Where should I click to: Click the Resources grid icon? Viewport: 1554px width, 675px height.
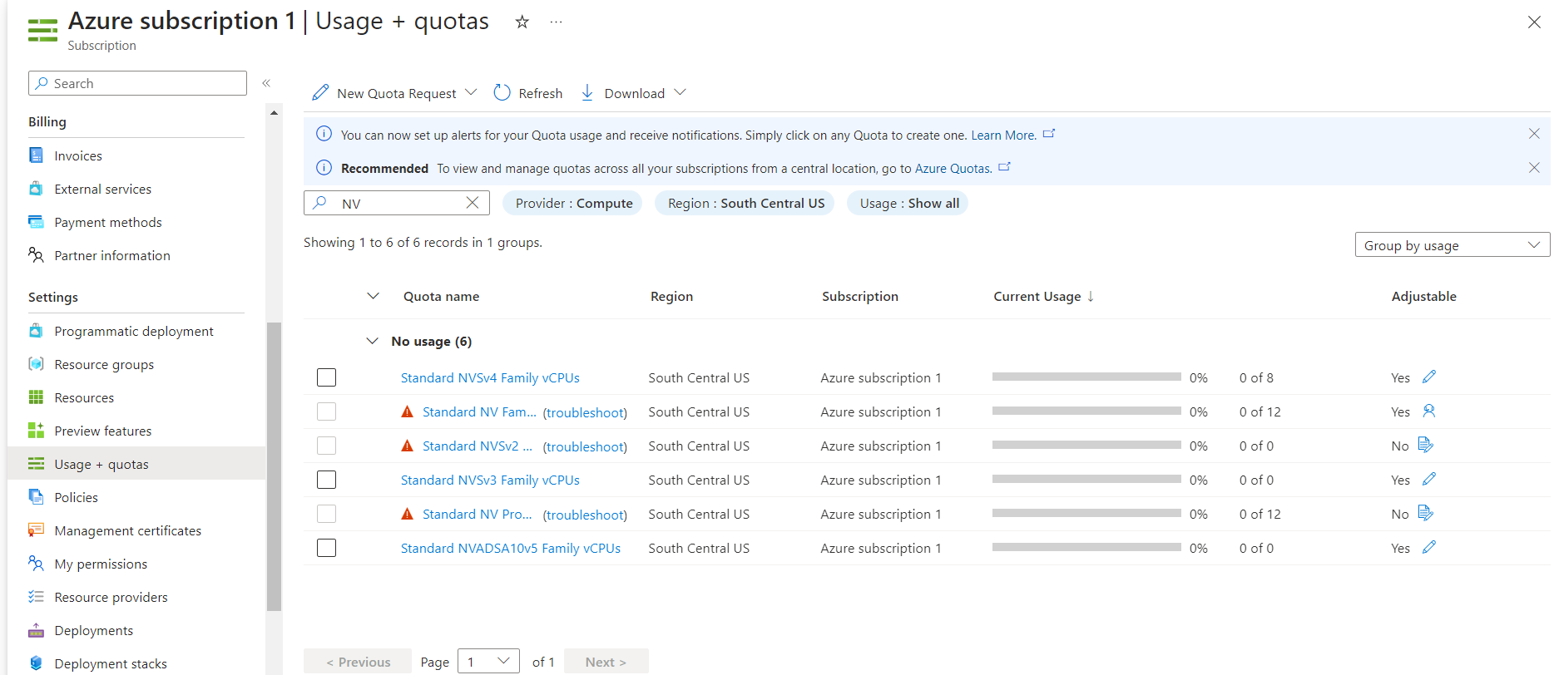pos(36,397)
